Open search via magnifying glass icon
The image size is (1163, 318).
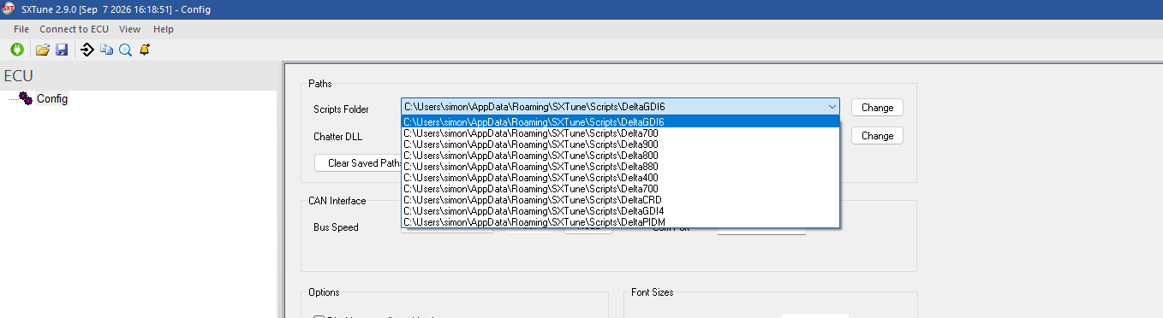click(125, 50)
